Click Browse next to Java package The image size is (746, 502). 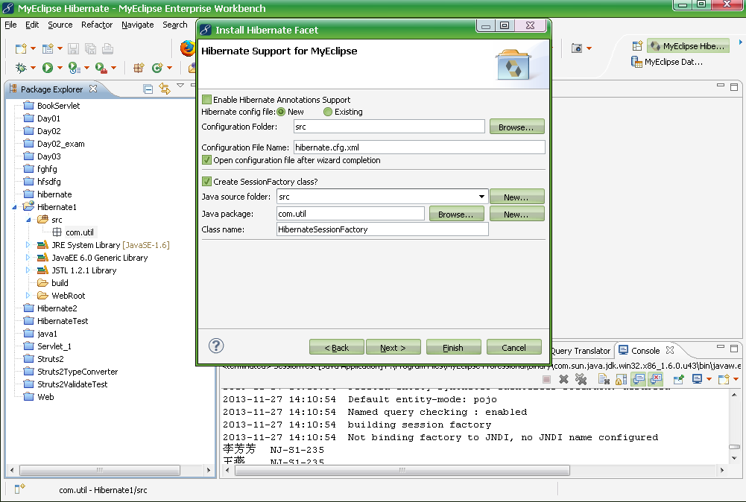(x=456, y=214)
